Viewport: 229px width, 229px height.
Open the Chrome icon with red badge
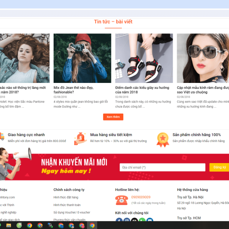(x=82, y=225)
